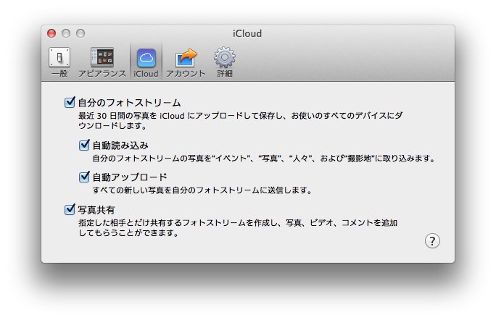
Task: Click the description starting 最近 30 日間の写真を
Action: [x=241, y=121]
